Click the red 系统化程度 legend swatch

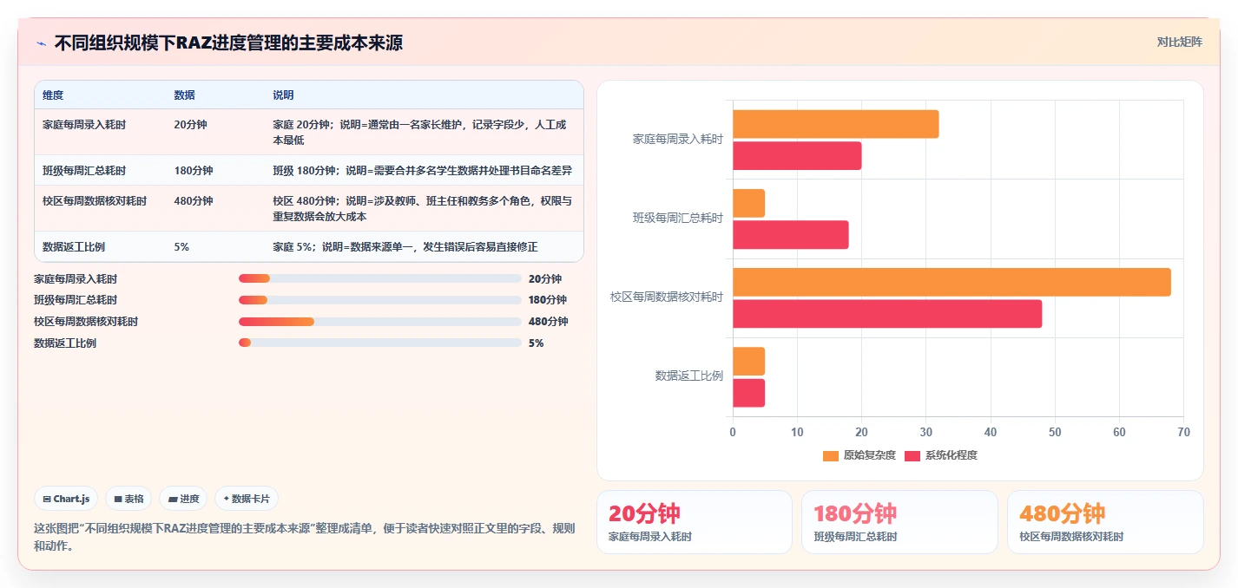point(912,455)
